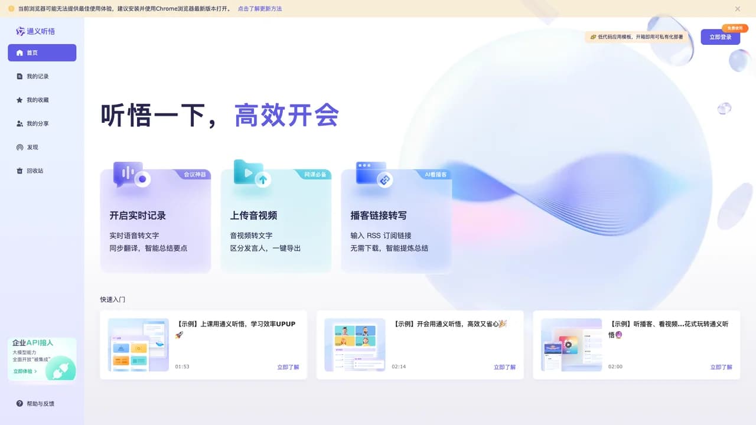Screen dimensions: 756x425
Task: Click the 01:53 duration text
Action: (x=182, y=367)
